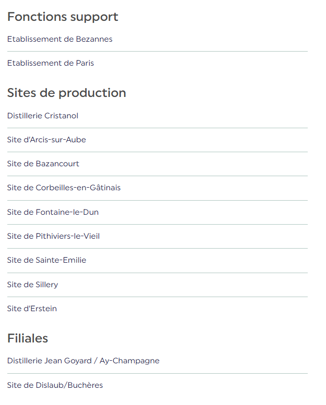The width and height of the screenshot is (326, 405).
Task: Open Site d'Arcis-sur-Aube
Action: pos(46,140)
